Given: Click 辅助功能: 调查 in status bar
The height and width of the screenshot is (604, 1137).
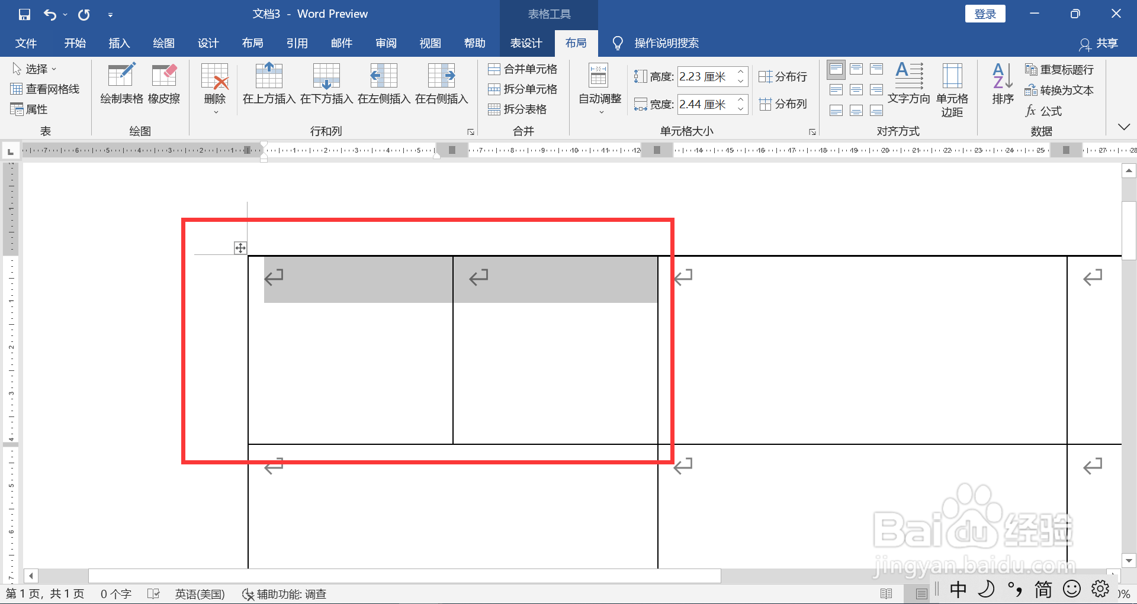Looking at the screenshot, I should 285,594.
